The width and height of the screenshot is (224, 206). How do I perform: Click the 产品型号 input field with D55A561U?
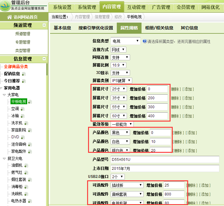tap(164, 159)
